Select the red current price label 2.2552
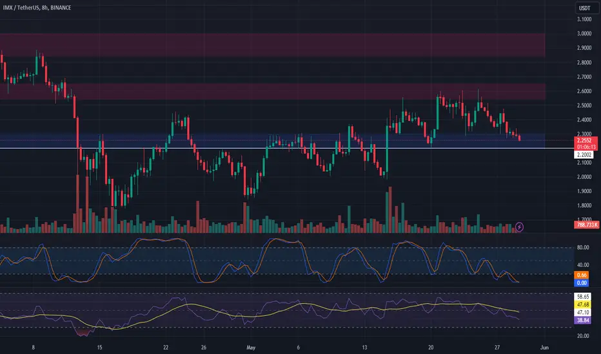This screenshot has width=601, height=354. pos(586,140)
